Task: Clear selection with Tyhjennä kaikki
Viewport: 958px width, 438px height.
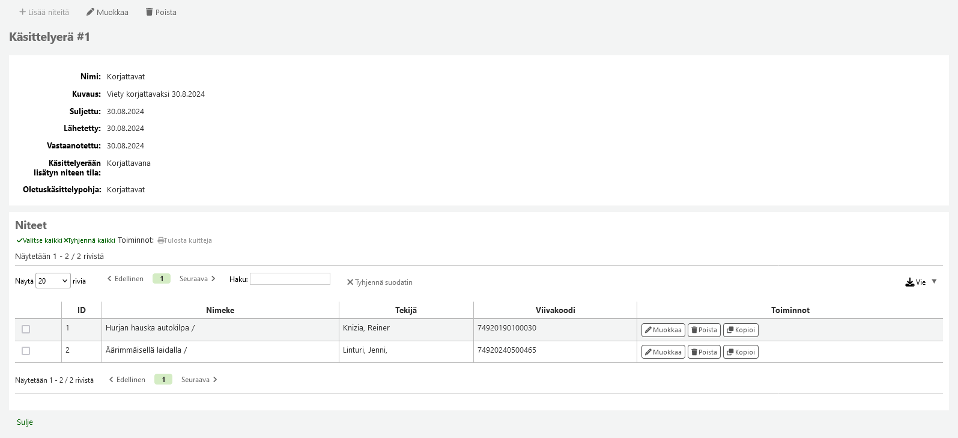Action: tap(89, 240)
